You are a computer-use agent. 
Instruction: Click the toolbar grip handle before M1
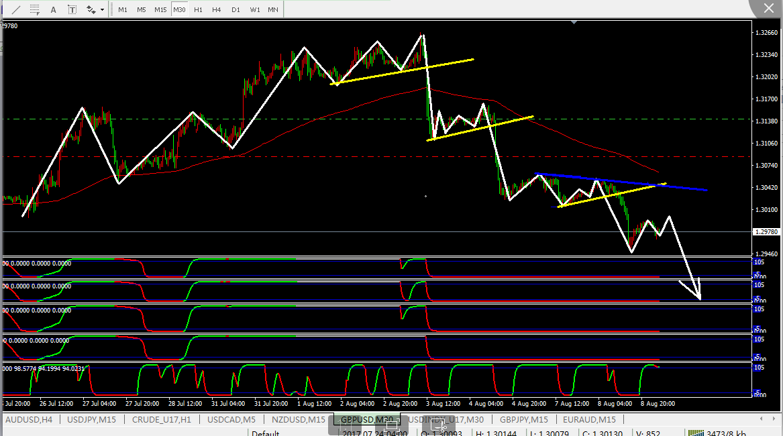(111, 9)
